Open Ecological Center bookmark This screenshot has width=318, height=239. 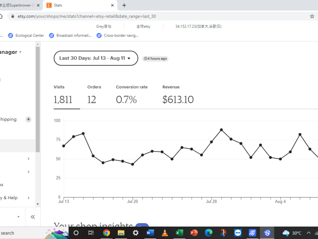point(26,35)
